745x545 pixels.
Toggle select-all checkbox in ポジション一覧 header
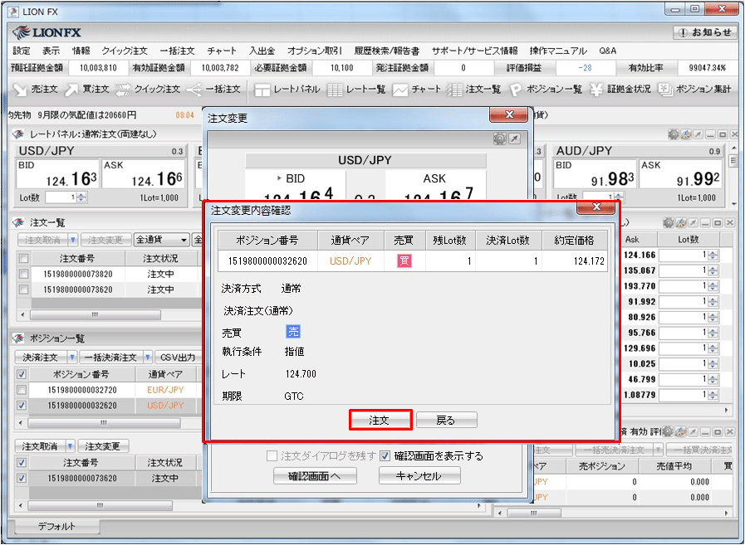coord(22,374)
